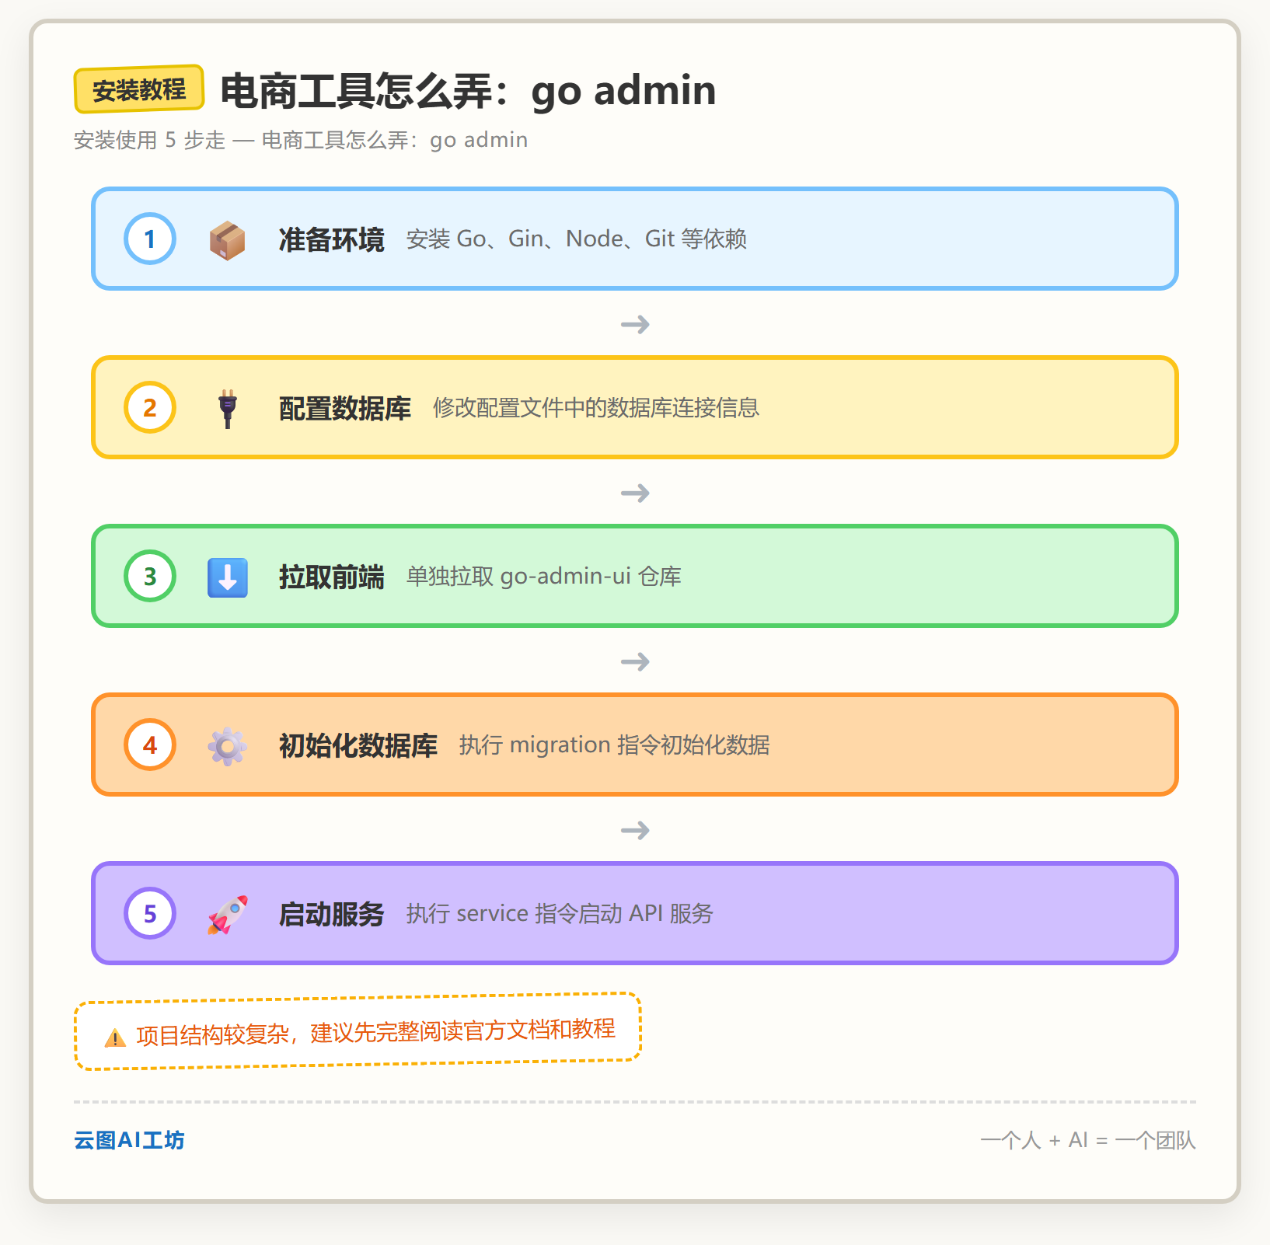
Task: Click the text 执行 service 指令启动 API 服务
Action: coord(560,913)
